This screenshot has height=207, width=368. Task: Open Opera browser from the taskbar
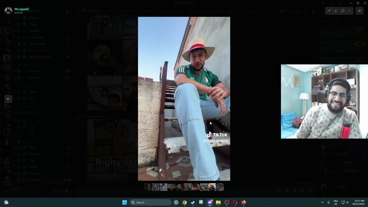[235, 202]
